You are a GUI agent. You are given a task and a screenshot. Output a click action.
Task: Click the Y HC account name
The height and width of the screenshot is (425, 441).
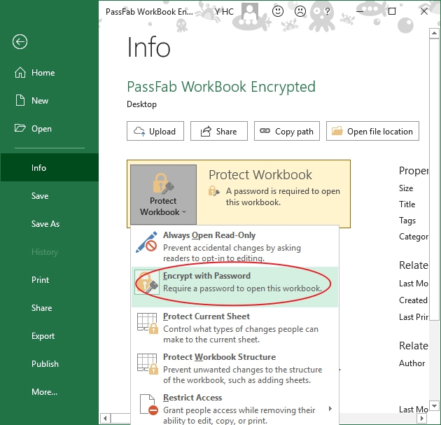pyautogui.click(x=224, y=11)
